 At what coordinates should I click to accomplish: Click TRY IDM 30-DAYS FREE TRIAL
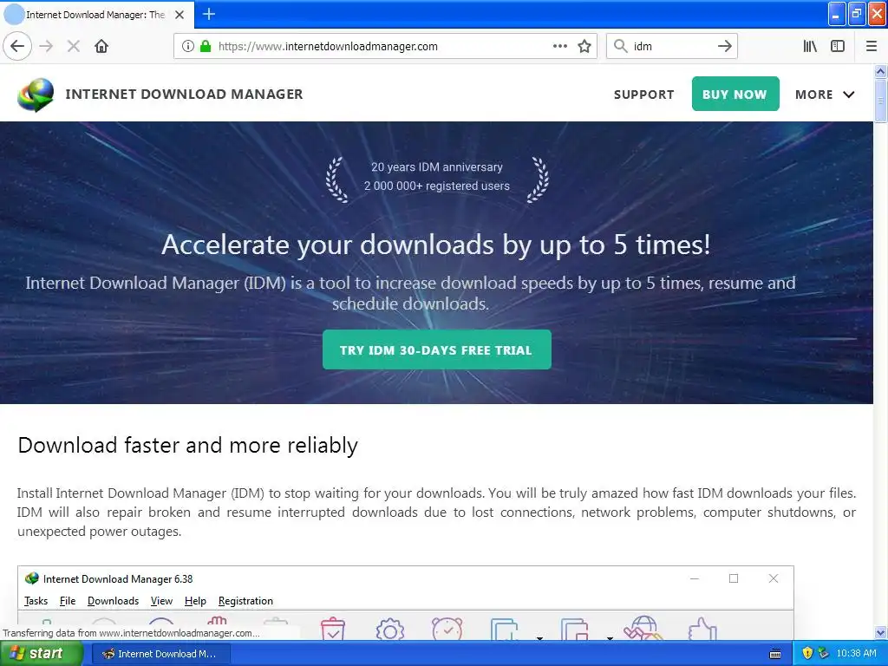point(437,350)
